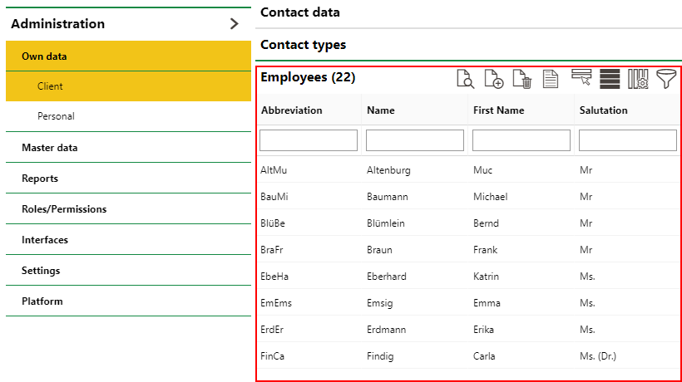Click the Blümlein name cell
The width and height of the screenshot is (682, 382).
(385, 223)
